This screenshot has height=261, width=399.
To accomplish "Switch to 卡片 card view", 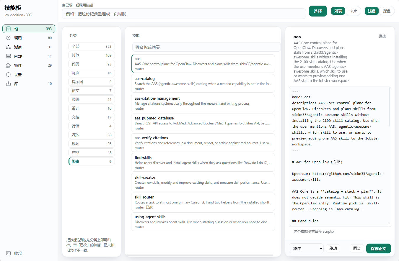I will pos(353,11).
